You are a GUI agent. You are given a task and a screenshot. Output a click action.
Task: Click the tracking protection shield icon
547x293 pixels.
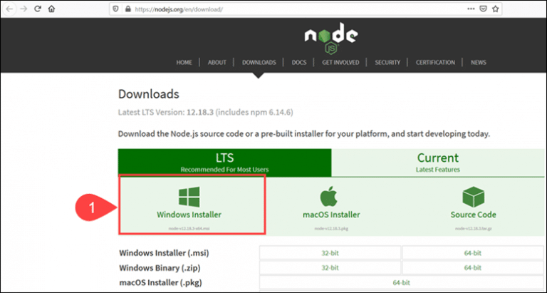pos(116,9)
